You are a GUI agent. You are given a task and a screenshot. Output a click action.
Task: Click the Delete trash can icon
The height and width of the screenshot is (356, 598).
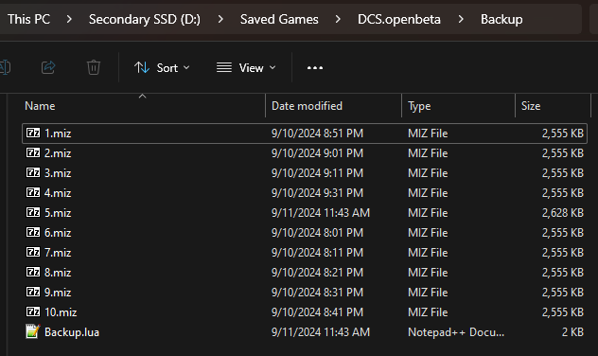(93, 68)
